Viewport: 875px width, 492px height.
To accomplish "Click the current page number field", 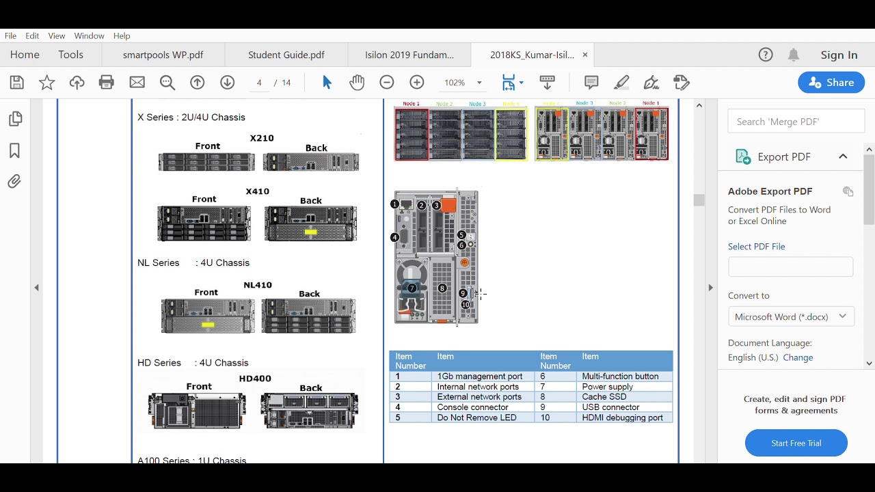I will [x=259, y=83].
